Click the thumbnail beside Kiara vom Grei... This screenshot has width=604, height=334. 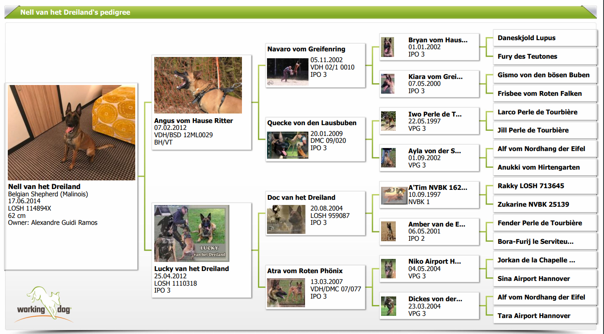pos(388,84)
